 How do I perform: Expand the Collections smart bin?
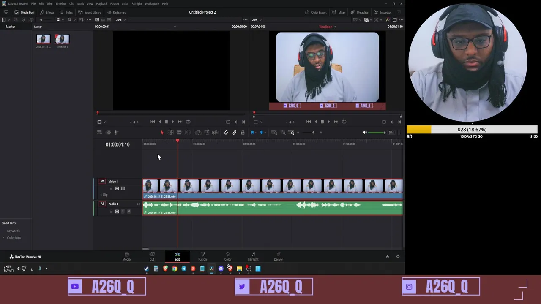[x=3, y=238]
